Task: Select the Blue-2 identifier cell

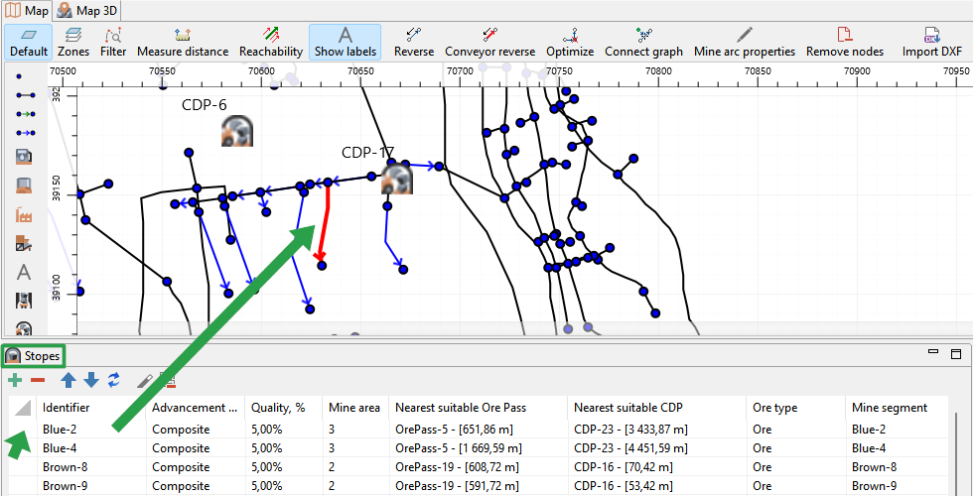Action: 91,429
